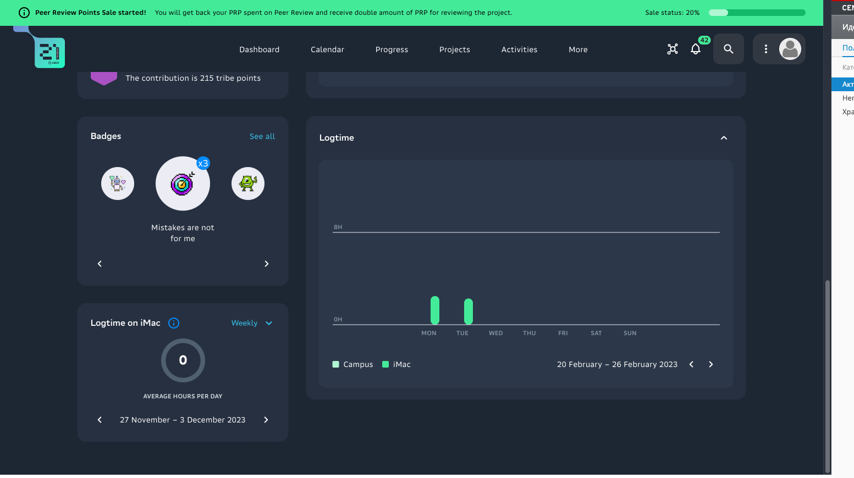Open the Calendar menu item
Viewport: 854px width, 478px height.
tap(327, 49)
